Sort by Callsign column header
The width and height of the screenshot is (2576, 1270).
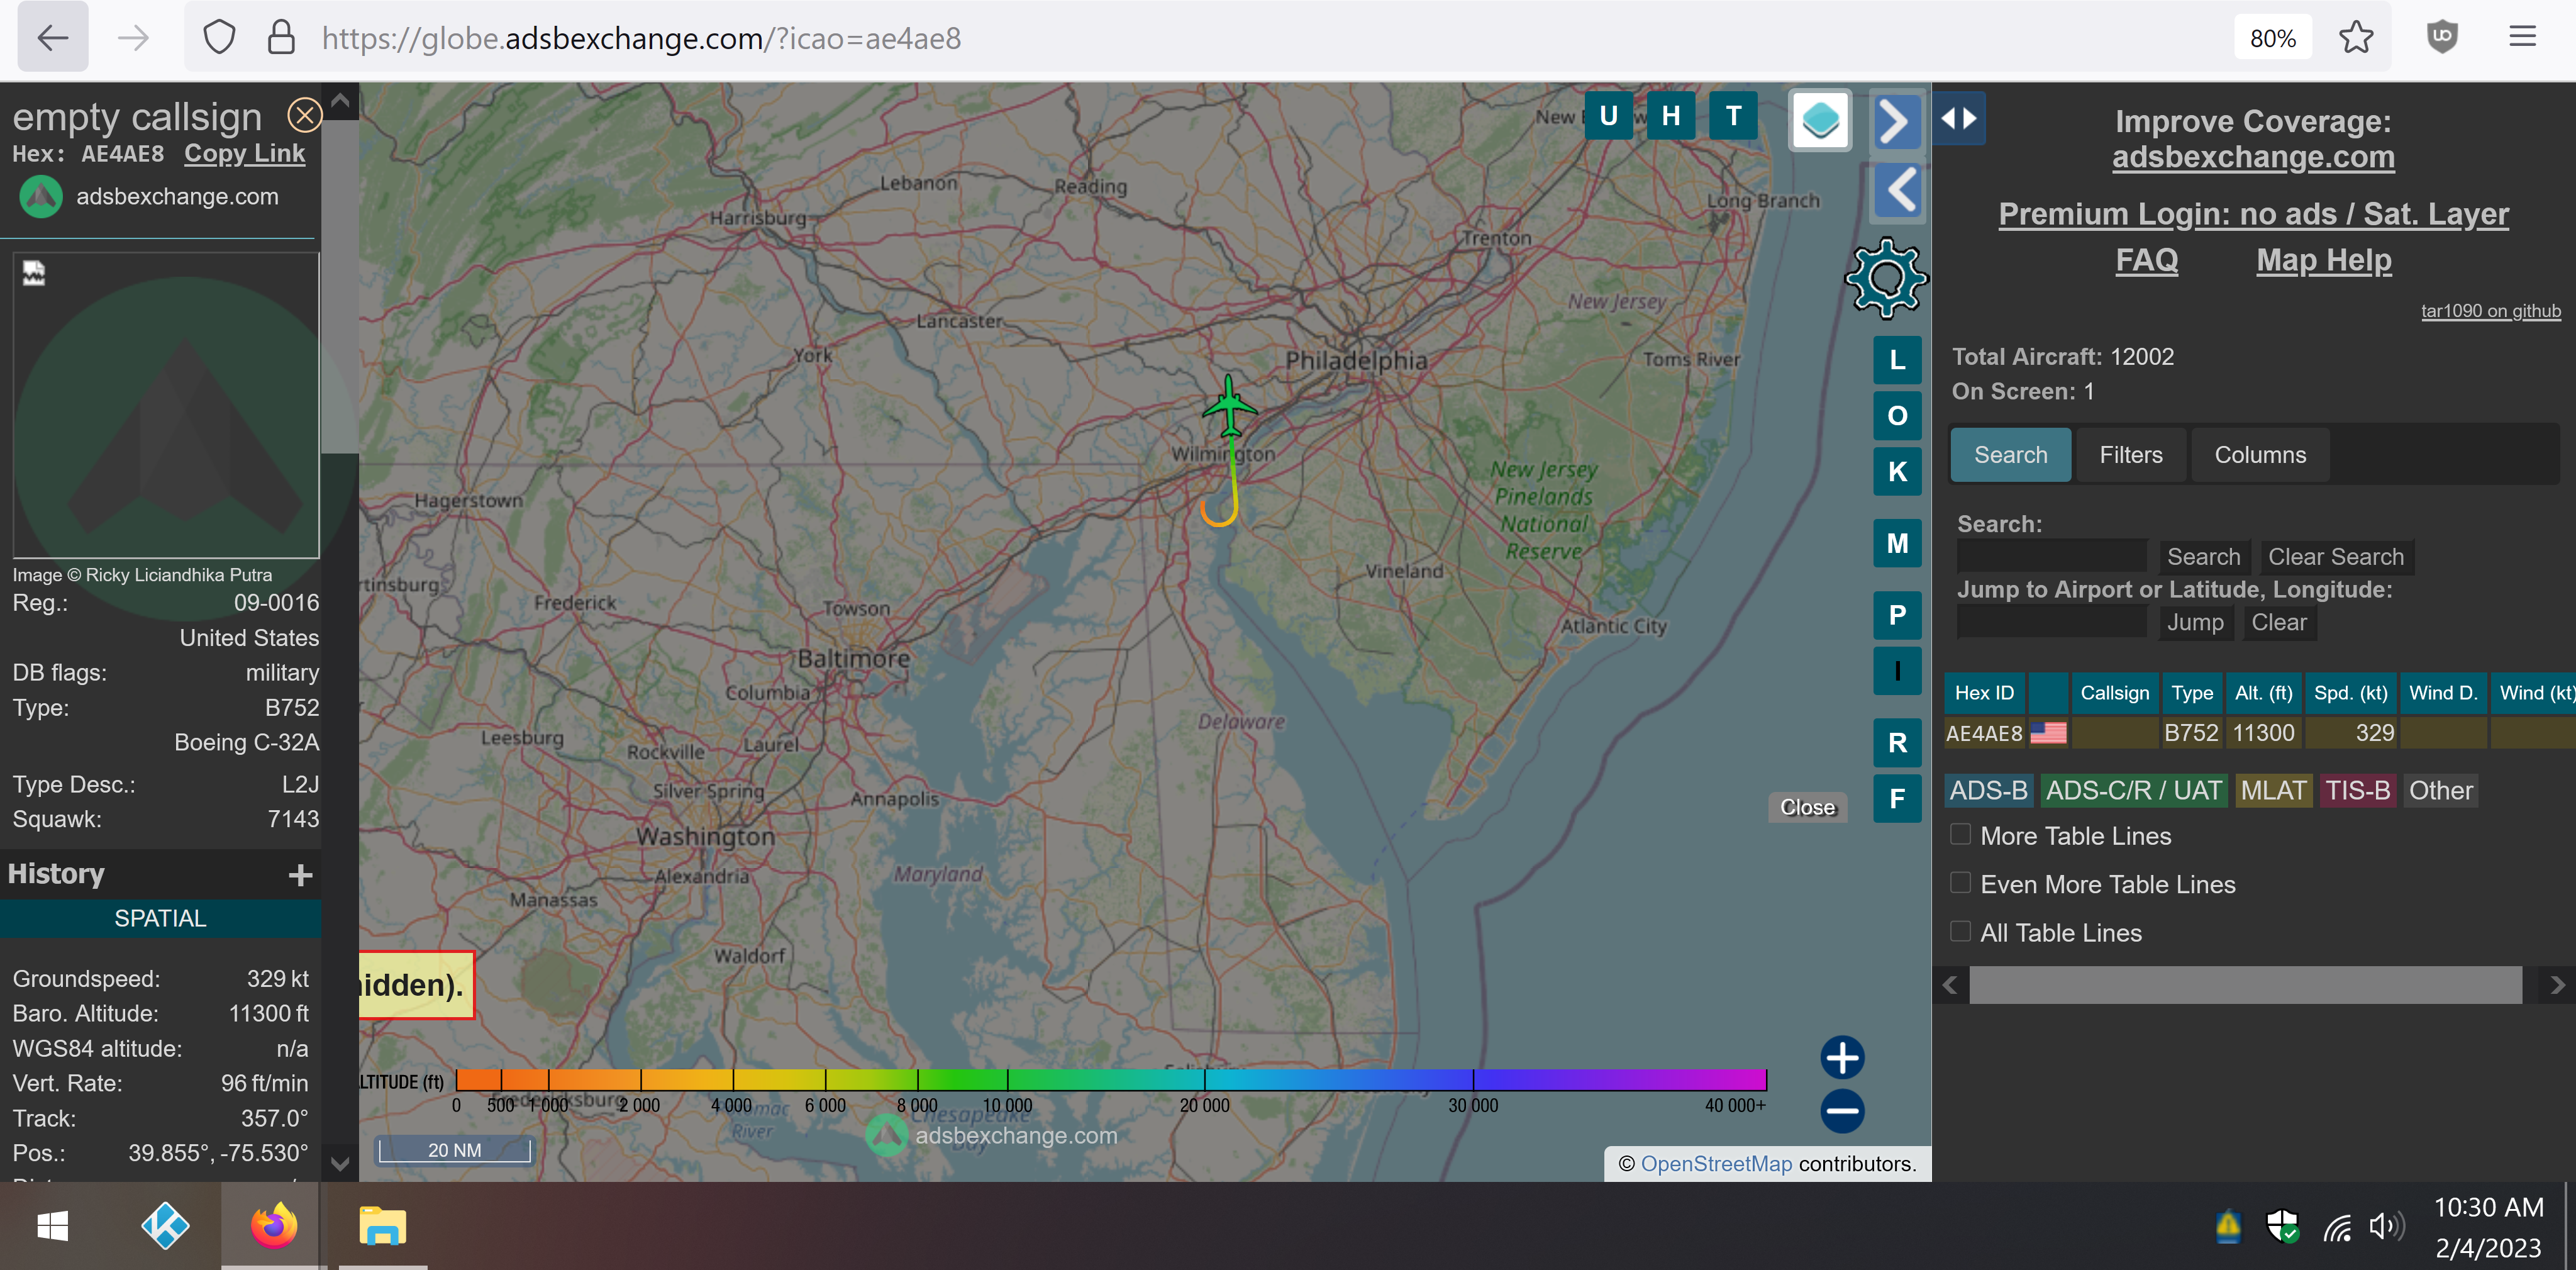click(x=2114, y=693)
